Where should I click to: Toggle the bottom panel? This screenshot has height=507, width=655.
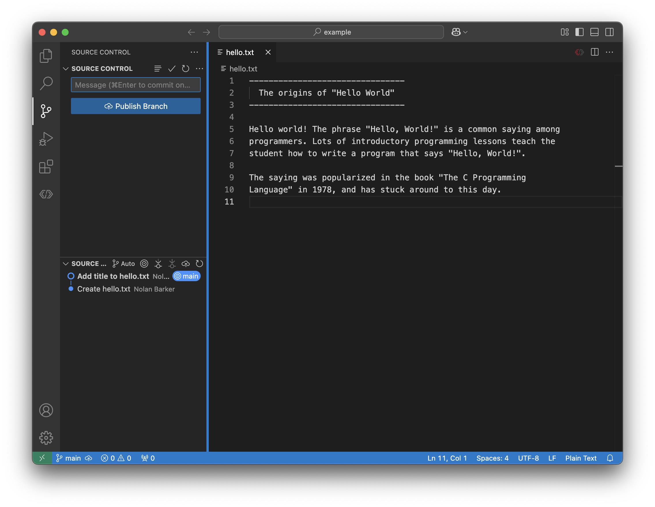point(594,32)
